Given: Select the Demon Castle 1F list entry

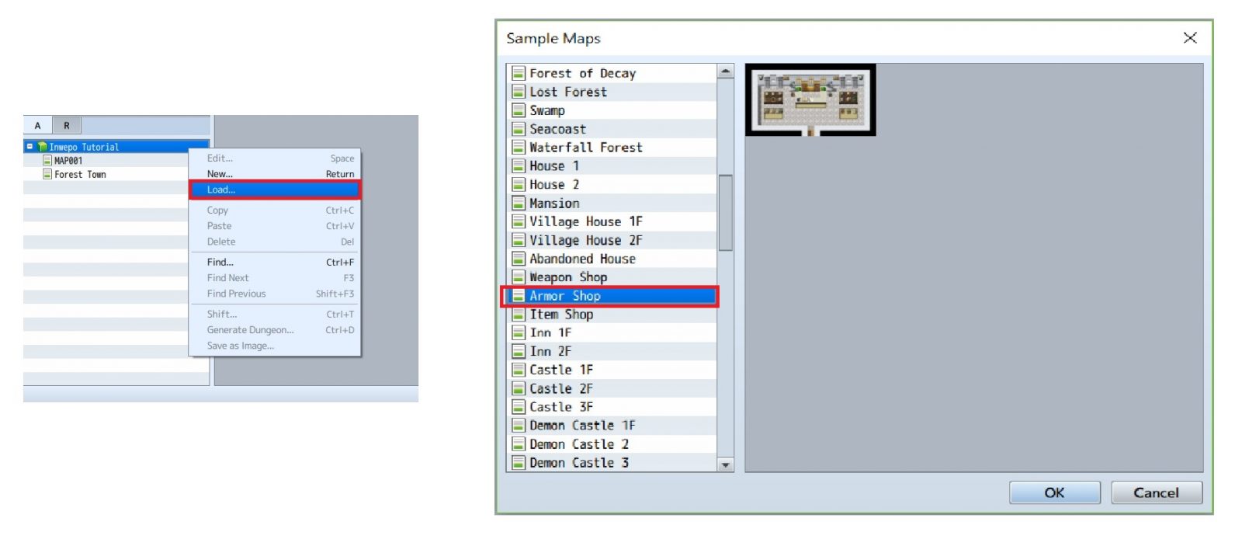Looking at the screenshot, I should (611, 426).
